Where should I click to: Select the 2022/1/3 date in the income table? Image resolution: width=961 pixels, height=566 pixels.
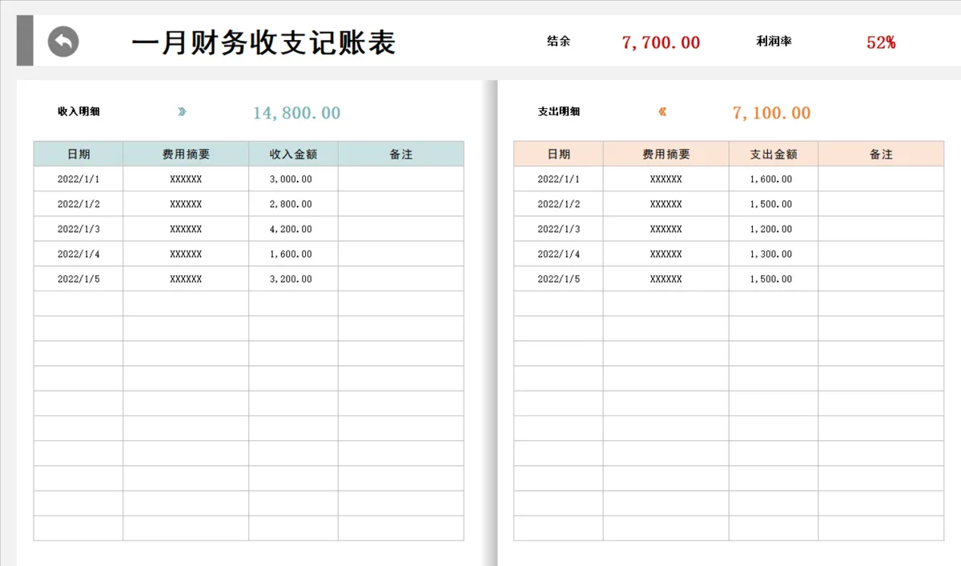[x=78, y=229]
